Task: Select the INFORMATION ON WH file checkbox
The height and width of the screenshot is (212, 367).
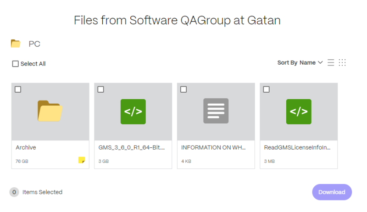Action: [x=183, y=89]
